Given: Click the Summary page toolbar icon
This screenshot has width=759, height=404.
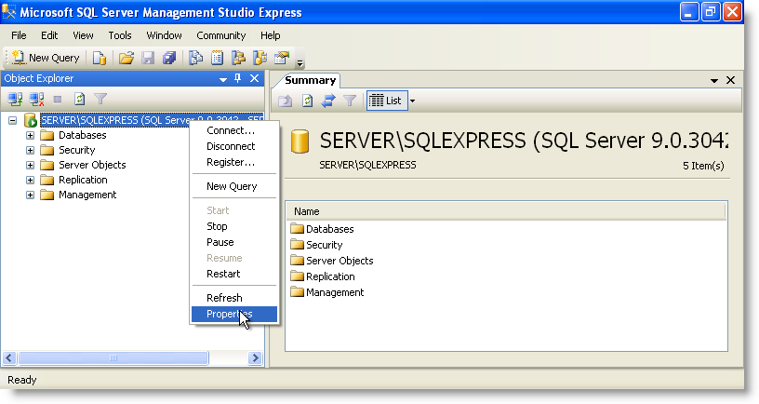Looking at the screenshot, I should click(217, 58).
